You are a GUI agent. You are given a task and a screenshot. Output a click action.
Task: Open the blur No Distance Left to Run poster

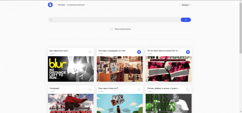click(x=71, y=69)
